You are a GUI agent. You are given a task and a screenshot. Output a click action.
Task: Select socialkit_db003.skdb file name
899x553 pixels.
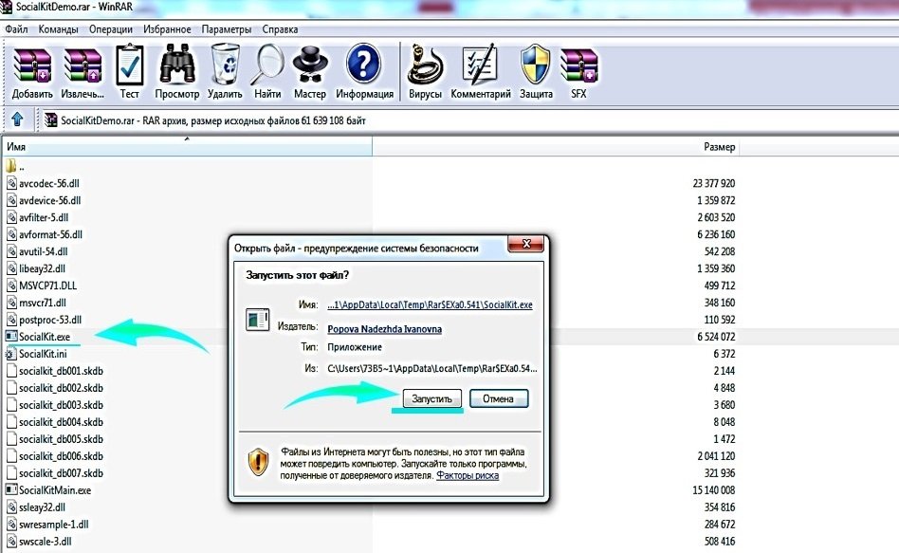[61, 405]
